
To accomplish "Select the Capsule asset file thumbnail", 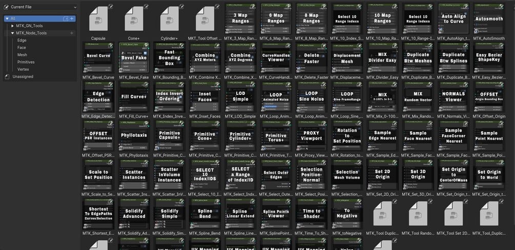I will (x=98, y=19).
